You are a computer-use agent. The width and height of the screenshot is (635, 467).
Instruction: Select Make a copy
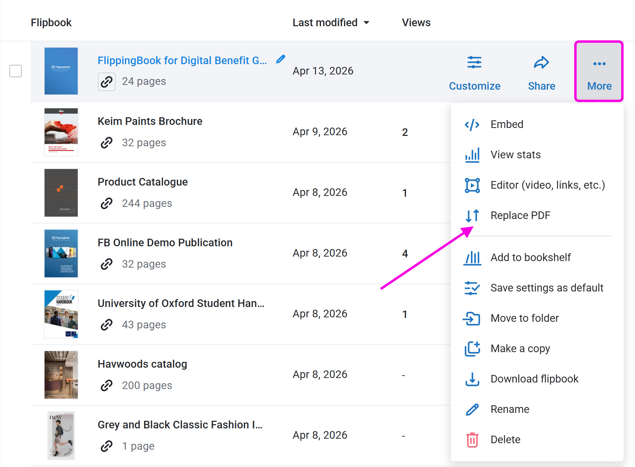pos(520,348)
